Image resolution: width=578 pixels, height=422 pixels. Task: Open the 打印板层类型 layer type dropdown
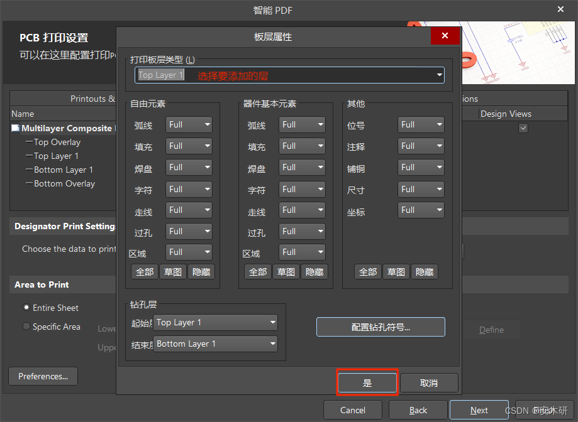pos(438,74)
